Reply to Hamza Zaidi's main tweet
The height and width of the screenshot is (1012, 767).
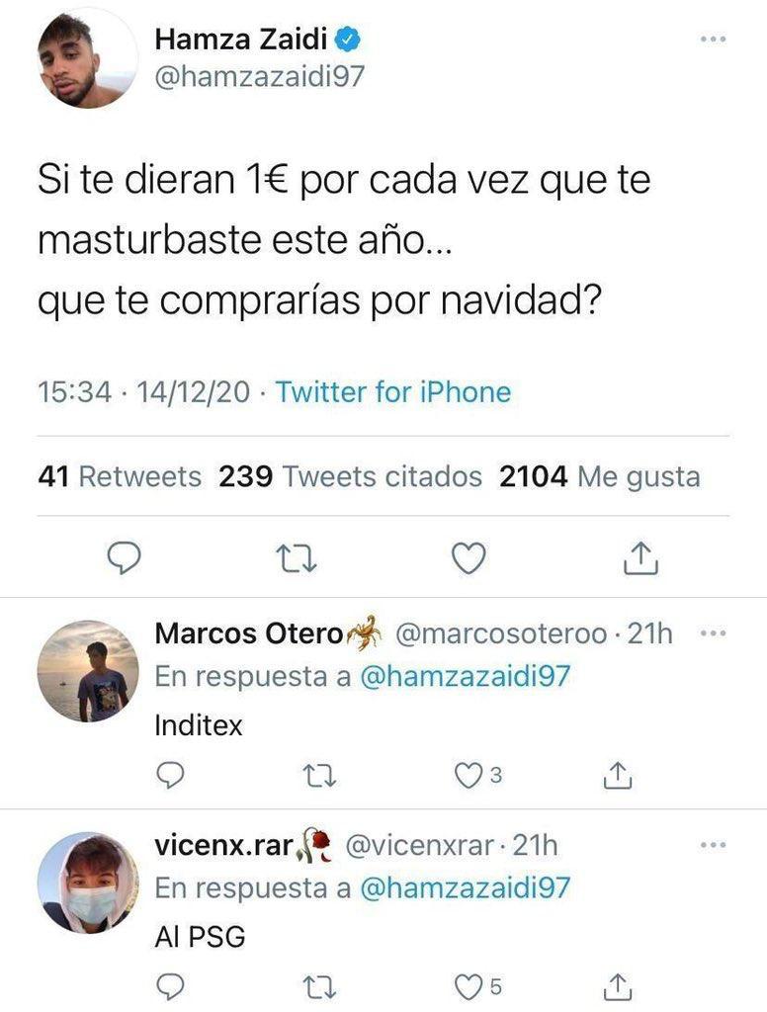pyautogui.click(x=124, y=558)
